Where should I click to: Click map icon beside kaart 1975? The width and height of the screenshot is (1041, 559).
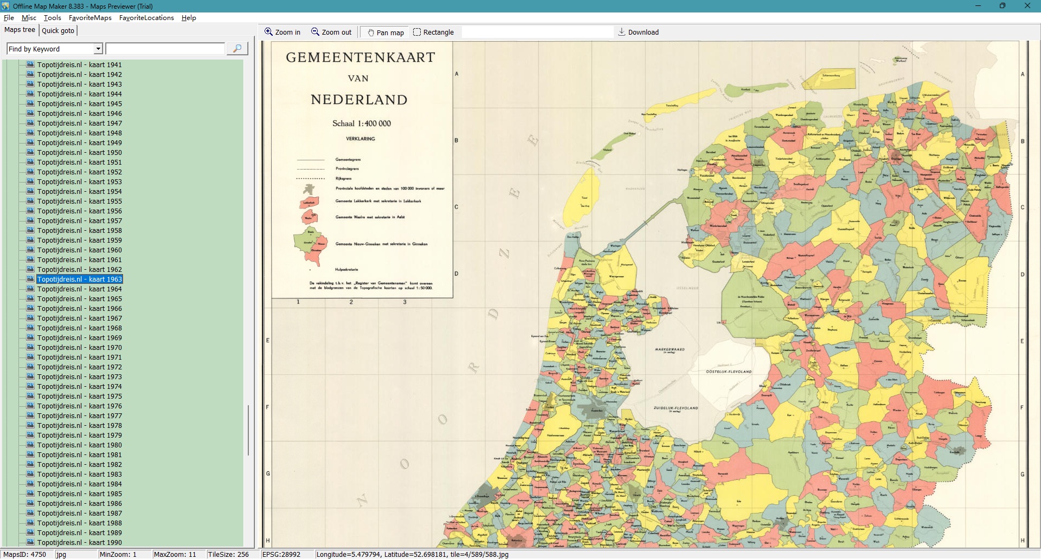click(x=31, y=396)
